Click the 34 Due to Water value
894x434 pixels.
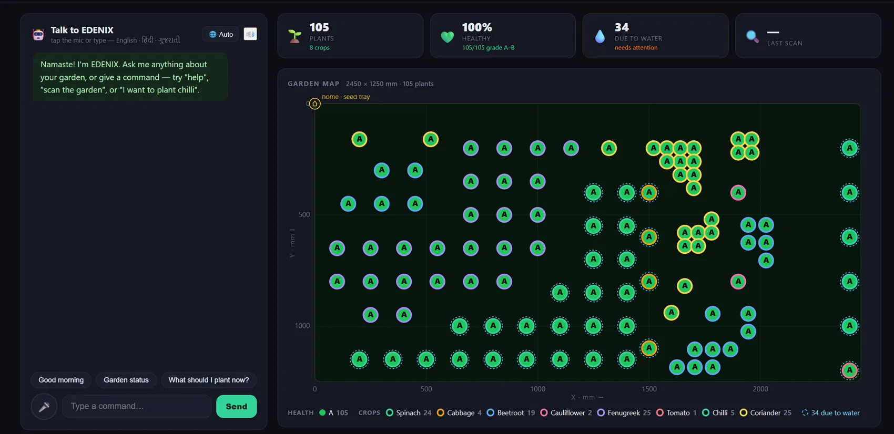pyautogui.click(x=622, y=27)
